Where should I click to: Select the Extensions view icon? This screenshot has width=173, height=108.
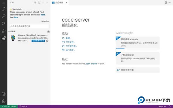coord(3,38)
